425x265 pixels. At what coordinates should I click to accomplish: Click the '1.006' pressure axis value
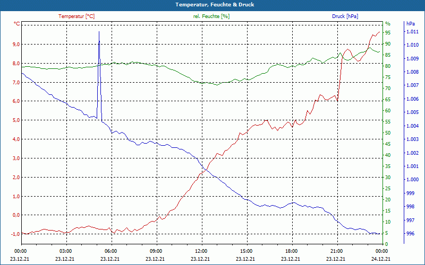[x=413, y=99]
